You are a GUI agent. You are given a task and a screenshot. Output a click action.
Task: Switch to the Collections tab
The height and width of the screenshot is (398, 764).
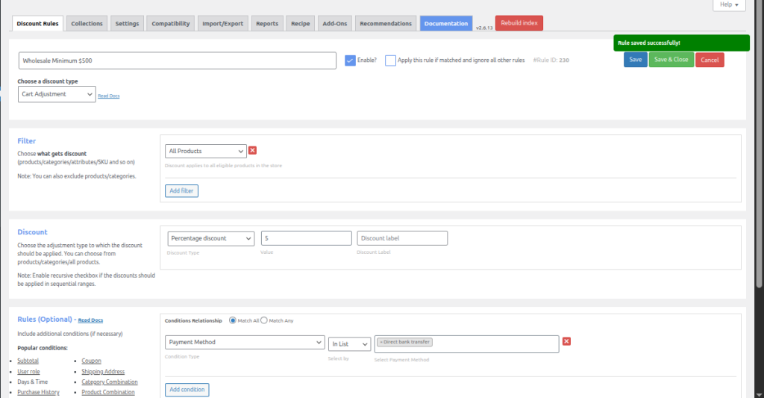click(87, 23)
